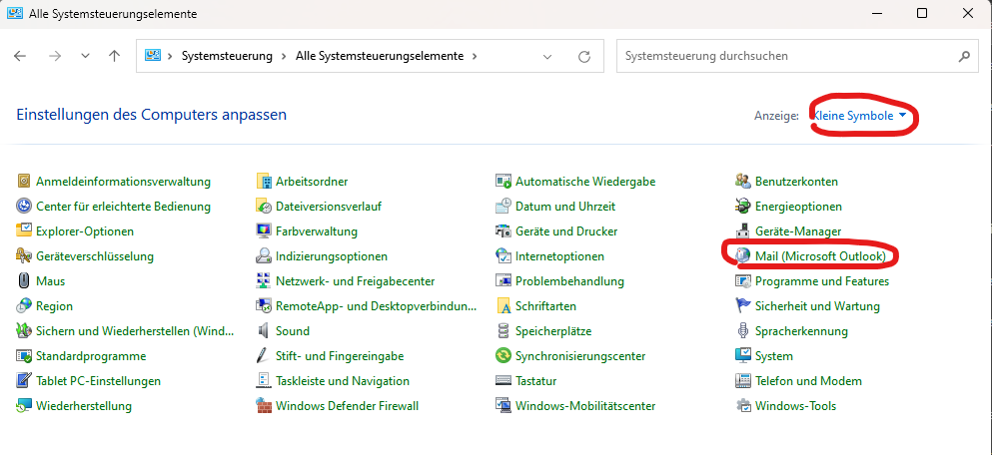Viewport: 992px width, 455px height.
Task: Expand the address bar history chevron
Action: coord(547,56)
